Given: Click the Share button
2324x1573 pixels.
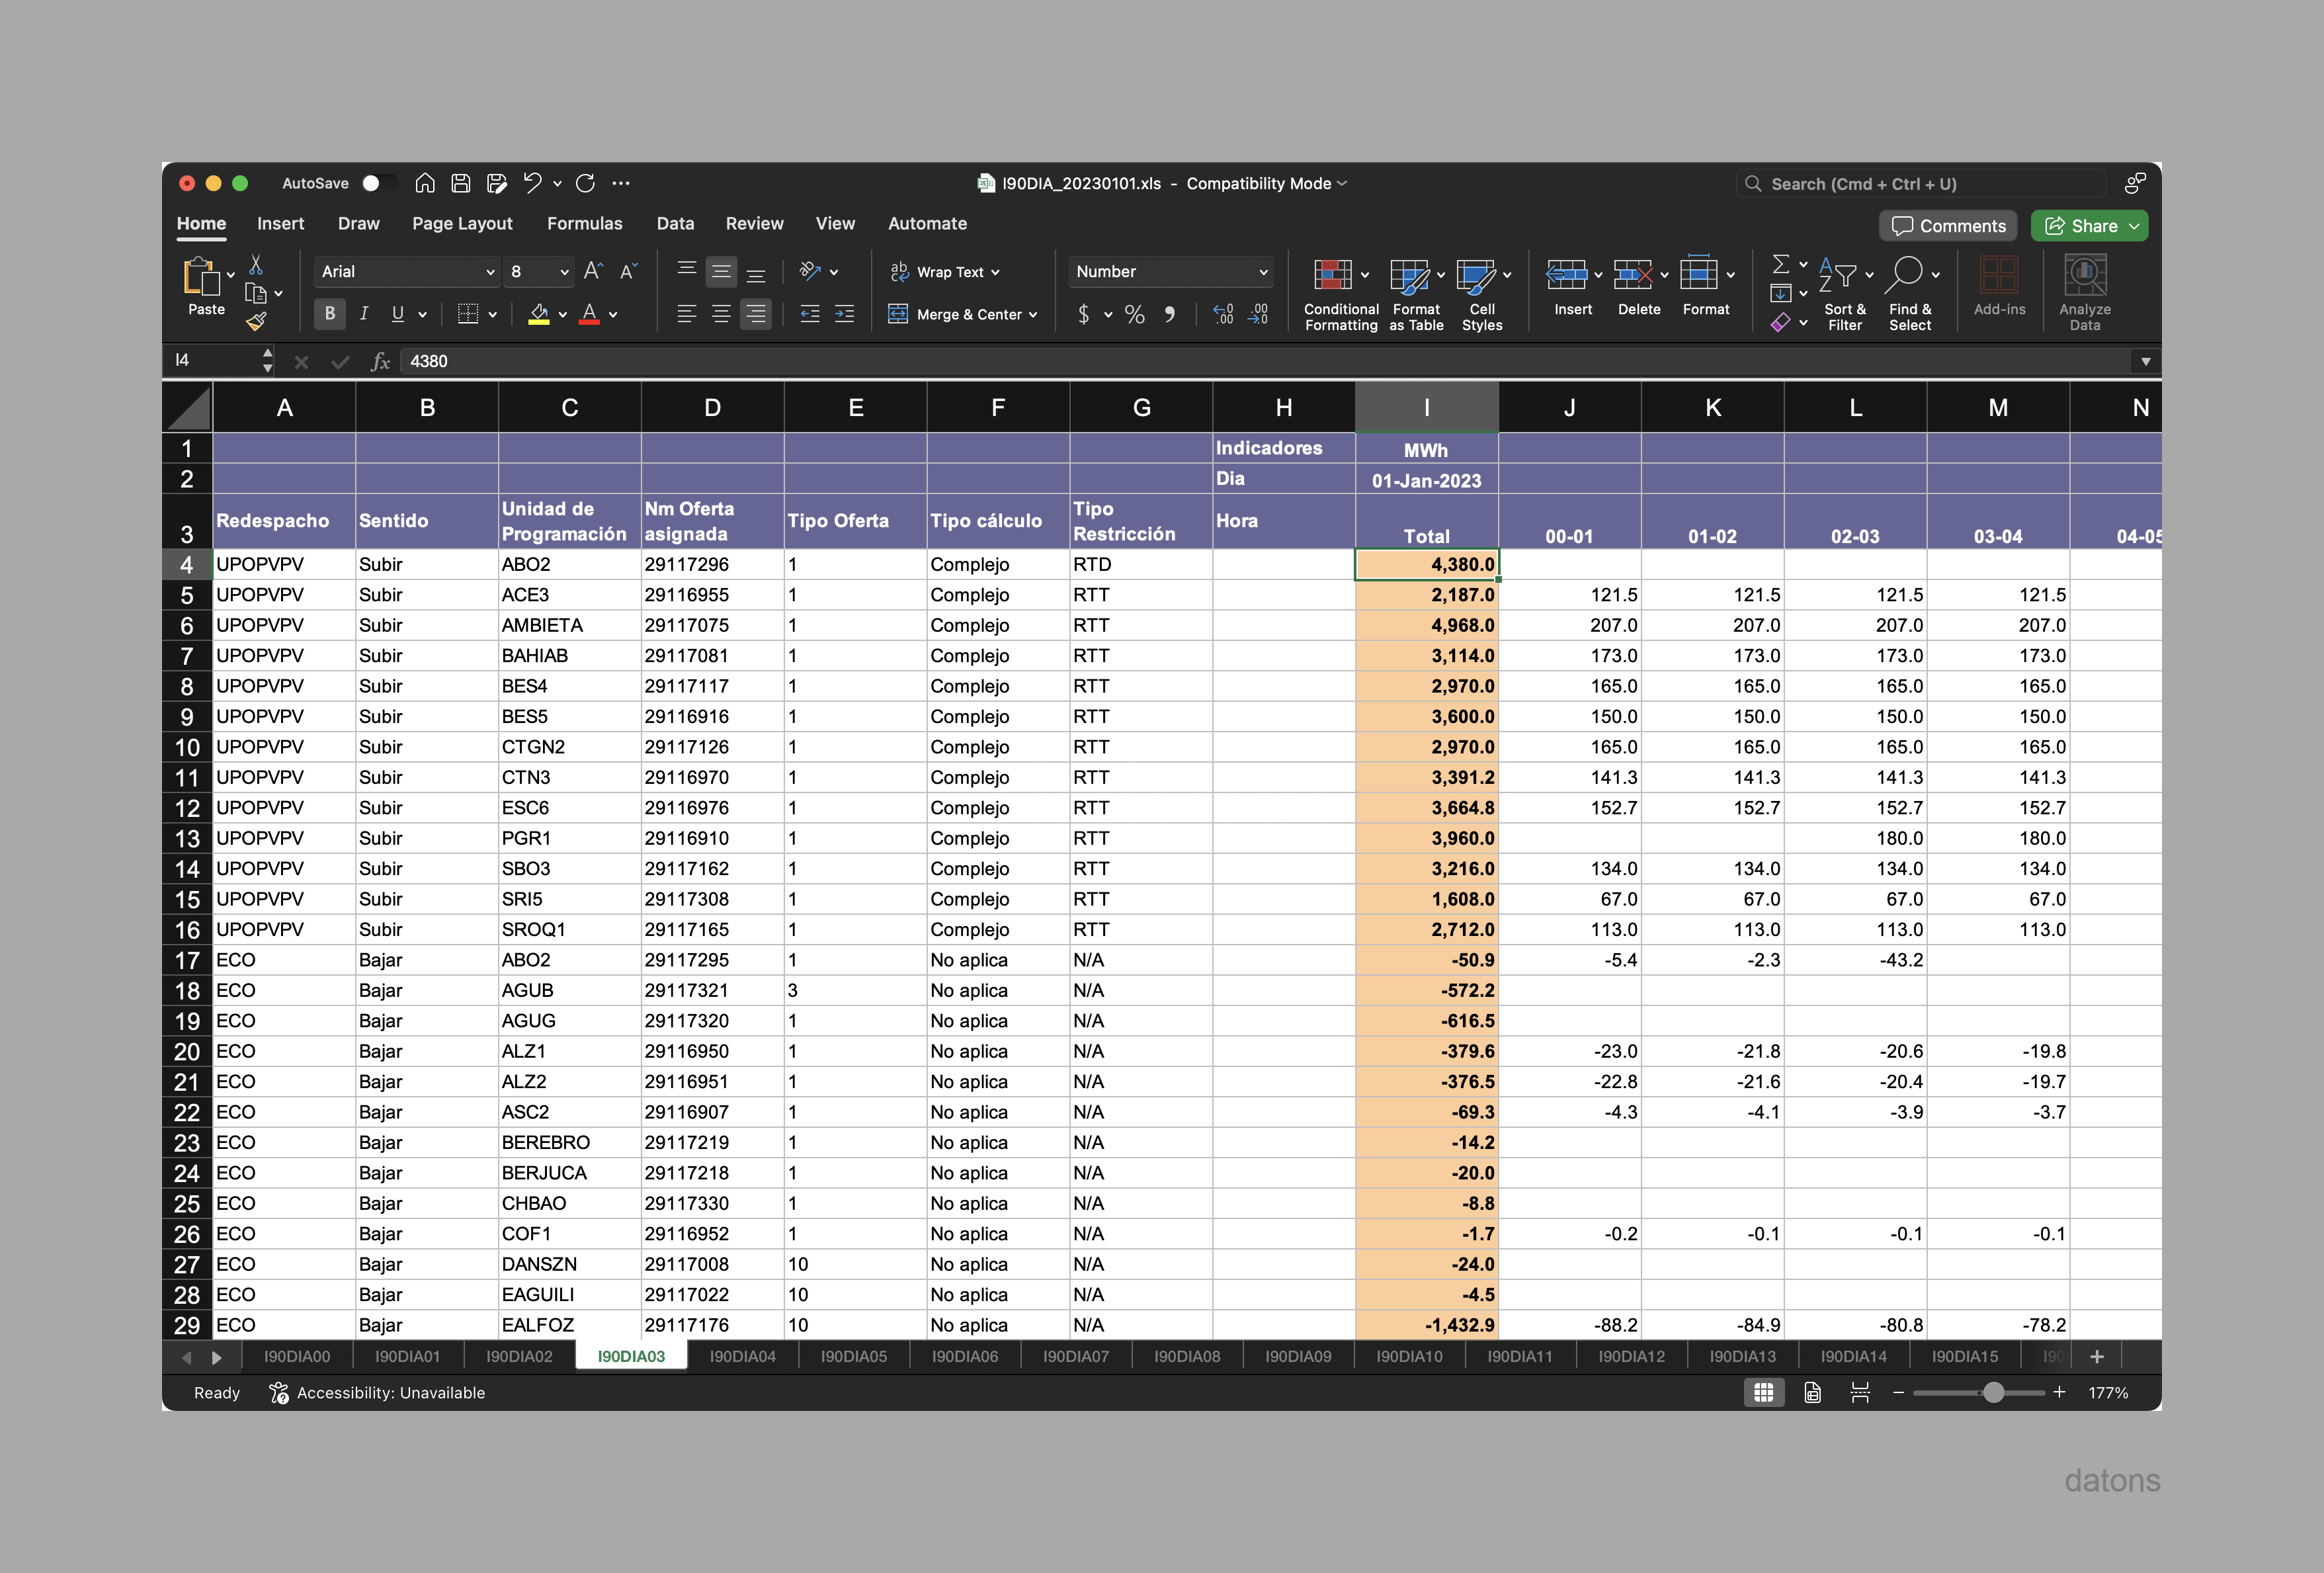Looking at the screenshot, I should 2089,225.
